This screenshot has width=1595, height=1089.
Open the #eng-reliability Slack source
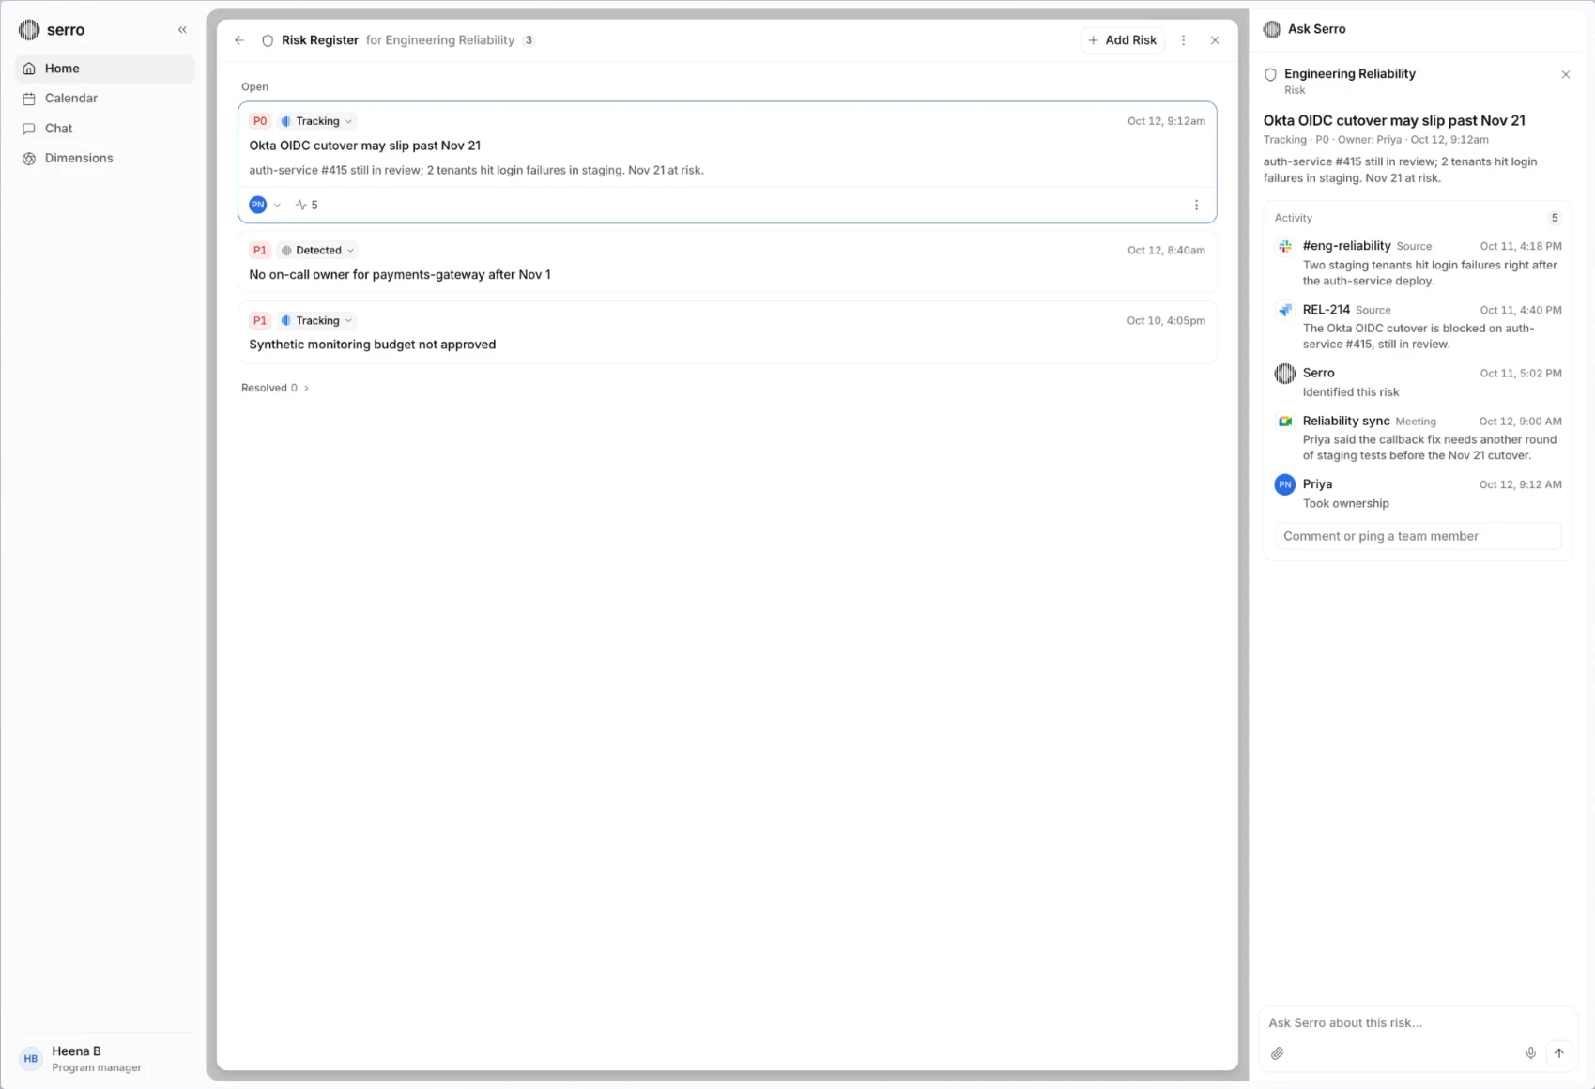(x=1346, y=246)
